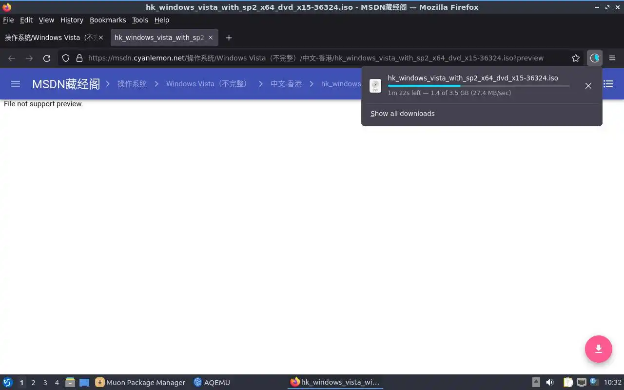Close the hk_windows_vista ISO tab
624x390 pixels.
211,38
